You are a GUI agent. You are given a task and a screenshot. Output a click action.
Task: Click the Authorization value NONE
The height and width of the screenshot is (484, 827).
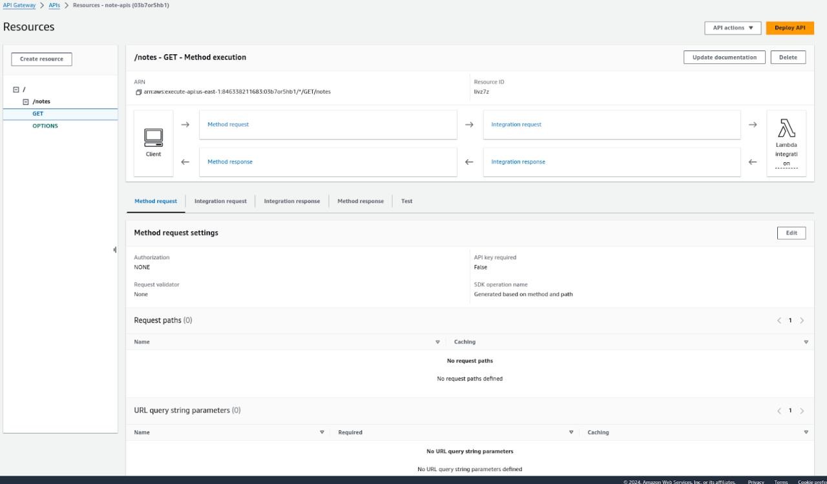click(x=142, y=267)
